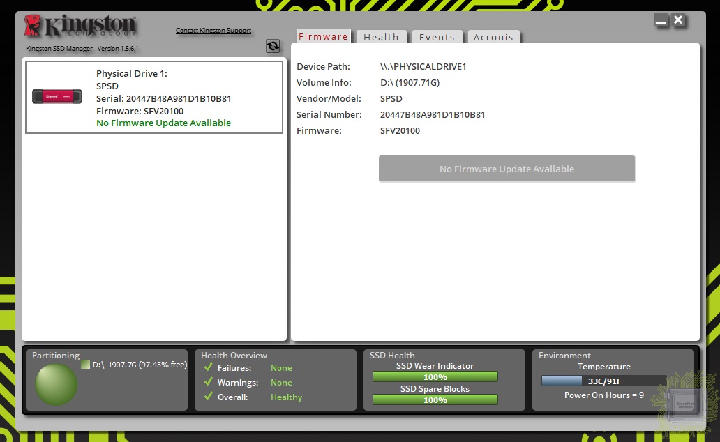
Task: Click the SSD Wear Indicator bar
Action: (435, 377)
